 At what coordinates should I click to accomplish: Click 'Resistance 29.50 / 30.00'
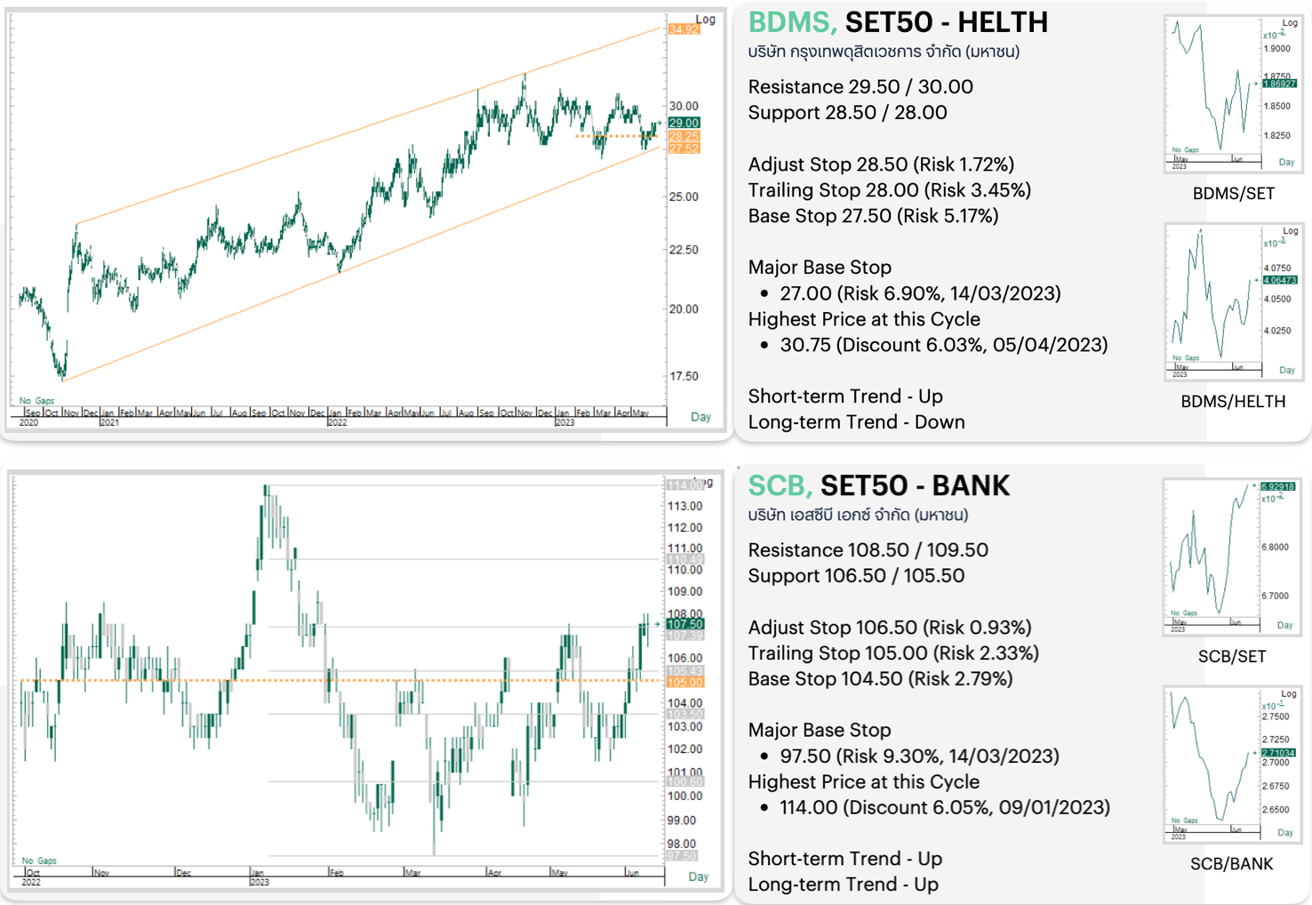click(x=860, y=86)
